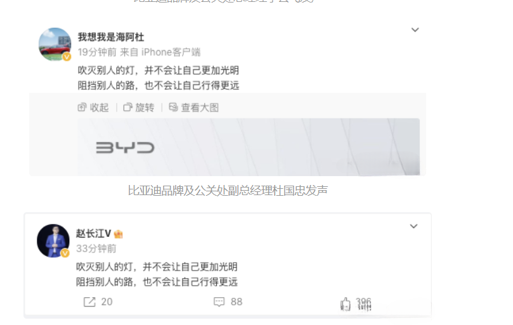
Task: Open 我想我是海阿杜 profile avatar
Action: 55,44
